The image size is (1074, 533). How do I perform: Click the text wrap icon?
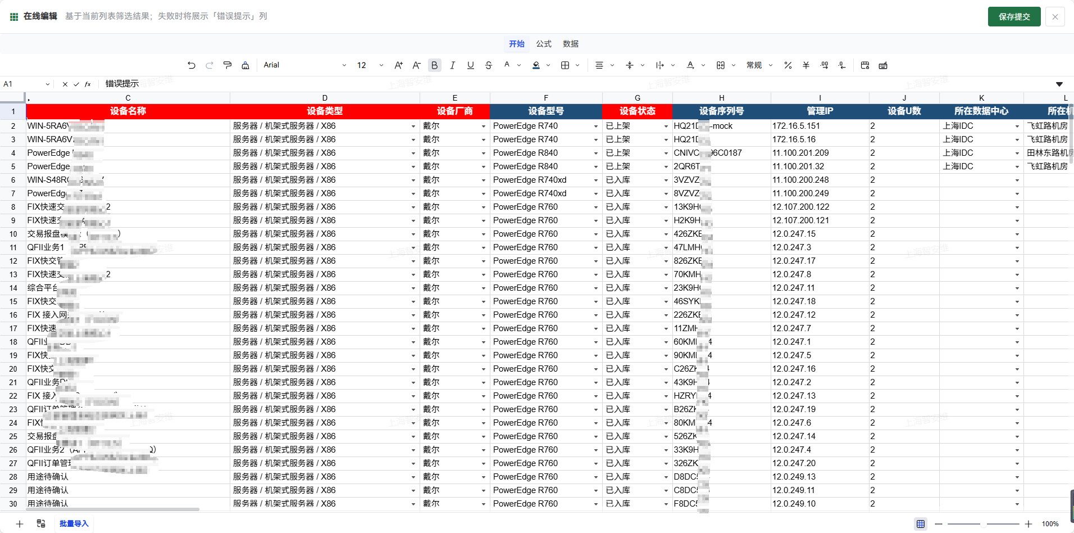click(x=660, y=65)
